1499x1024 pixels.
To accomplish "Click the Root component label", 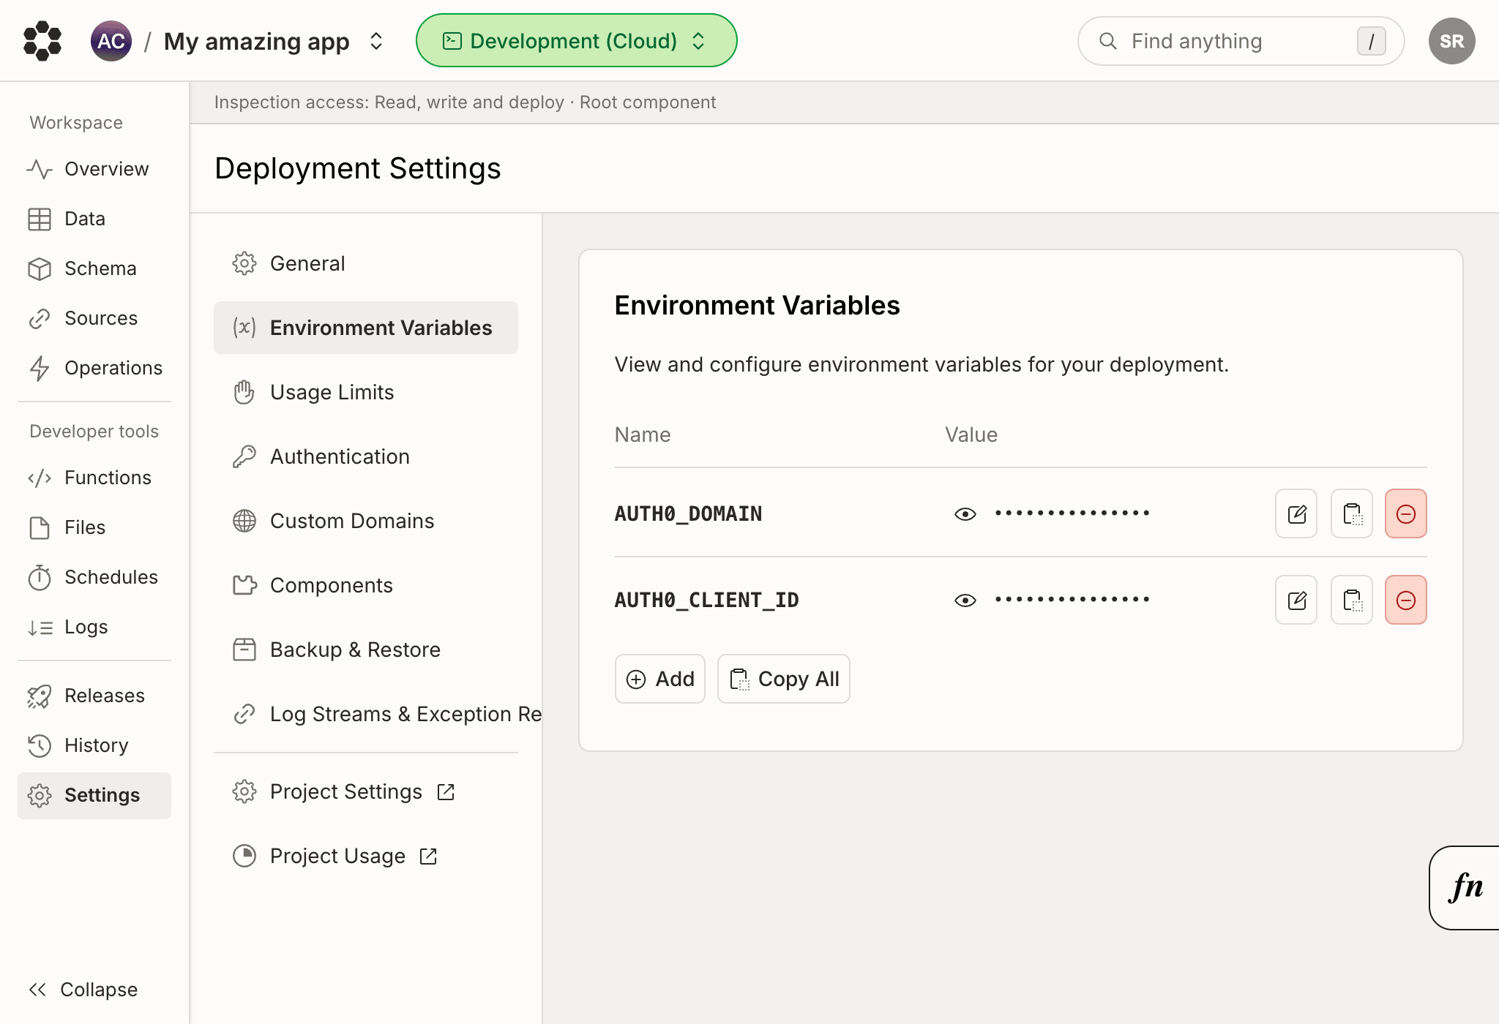I will click(648, 102).
